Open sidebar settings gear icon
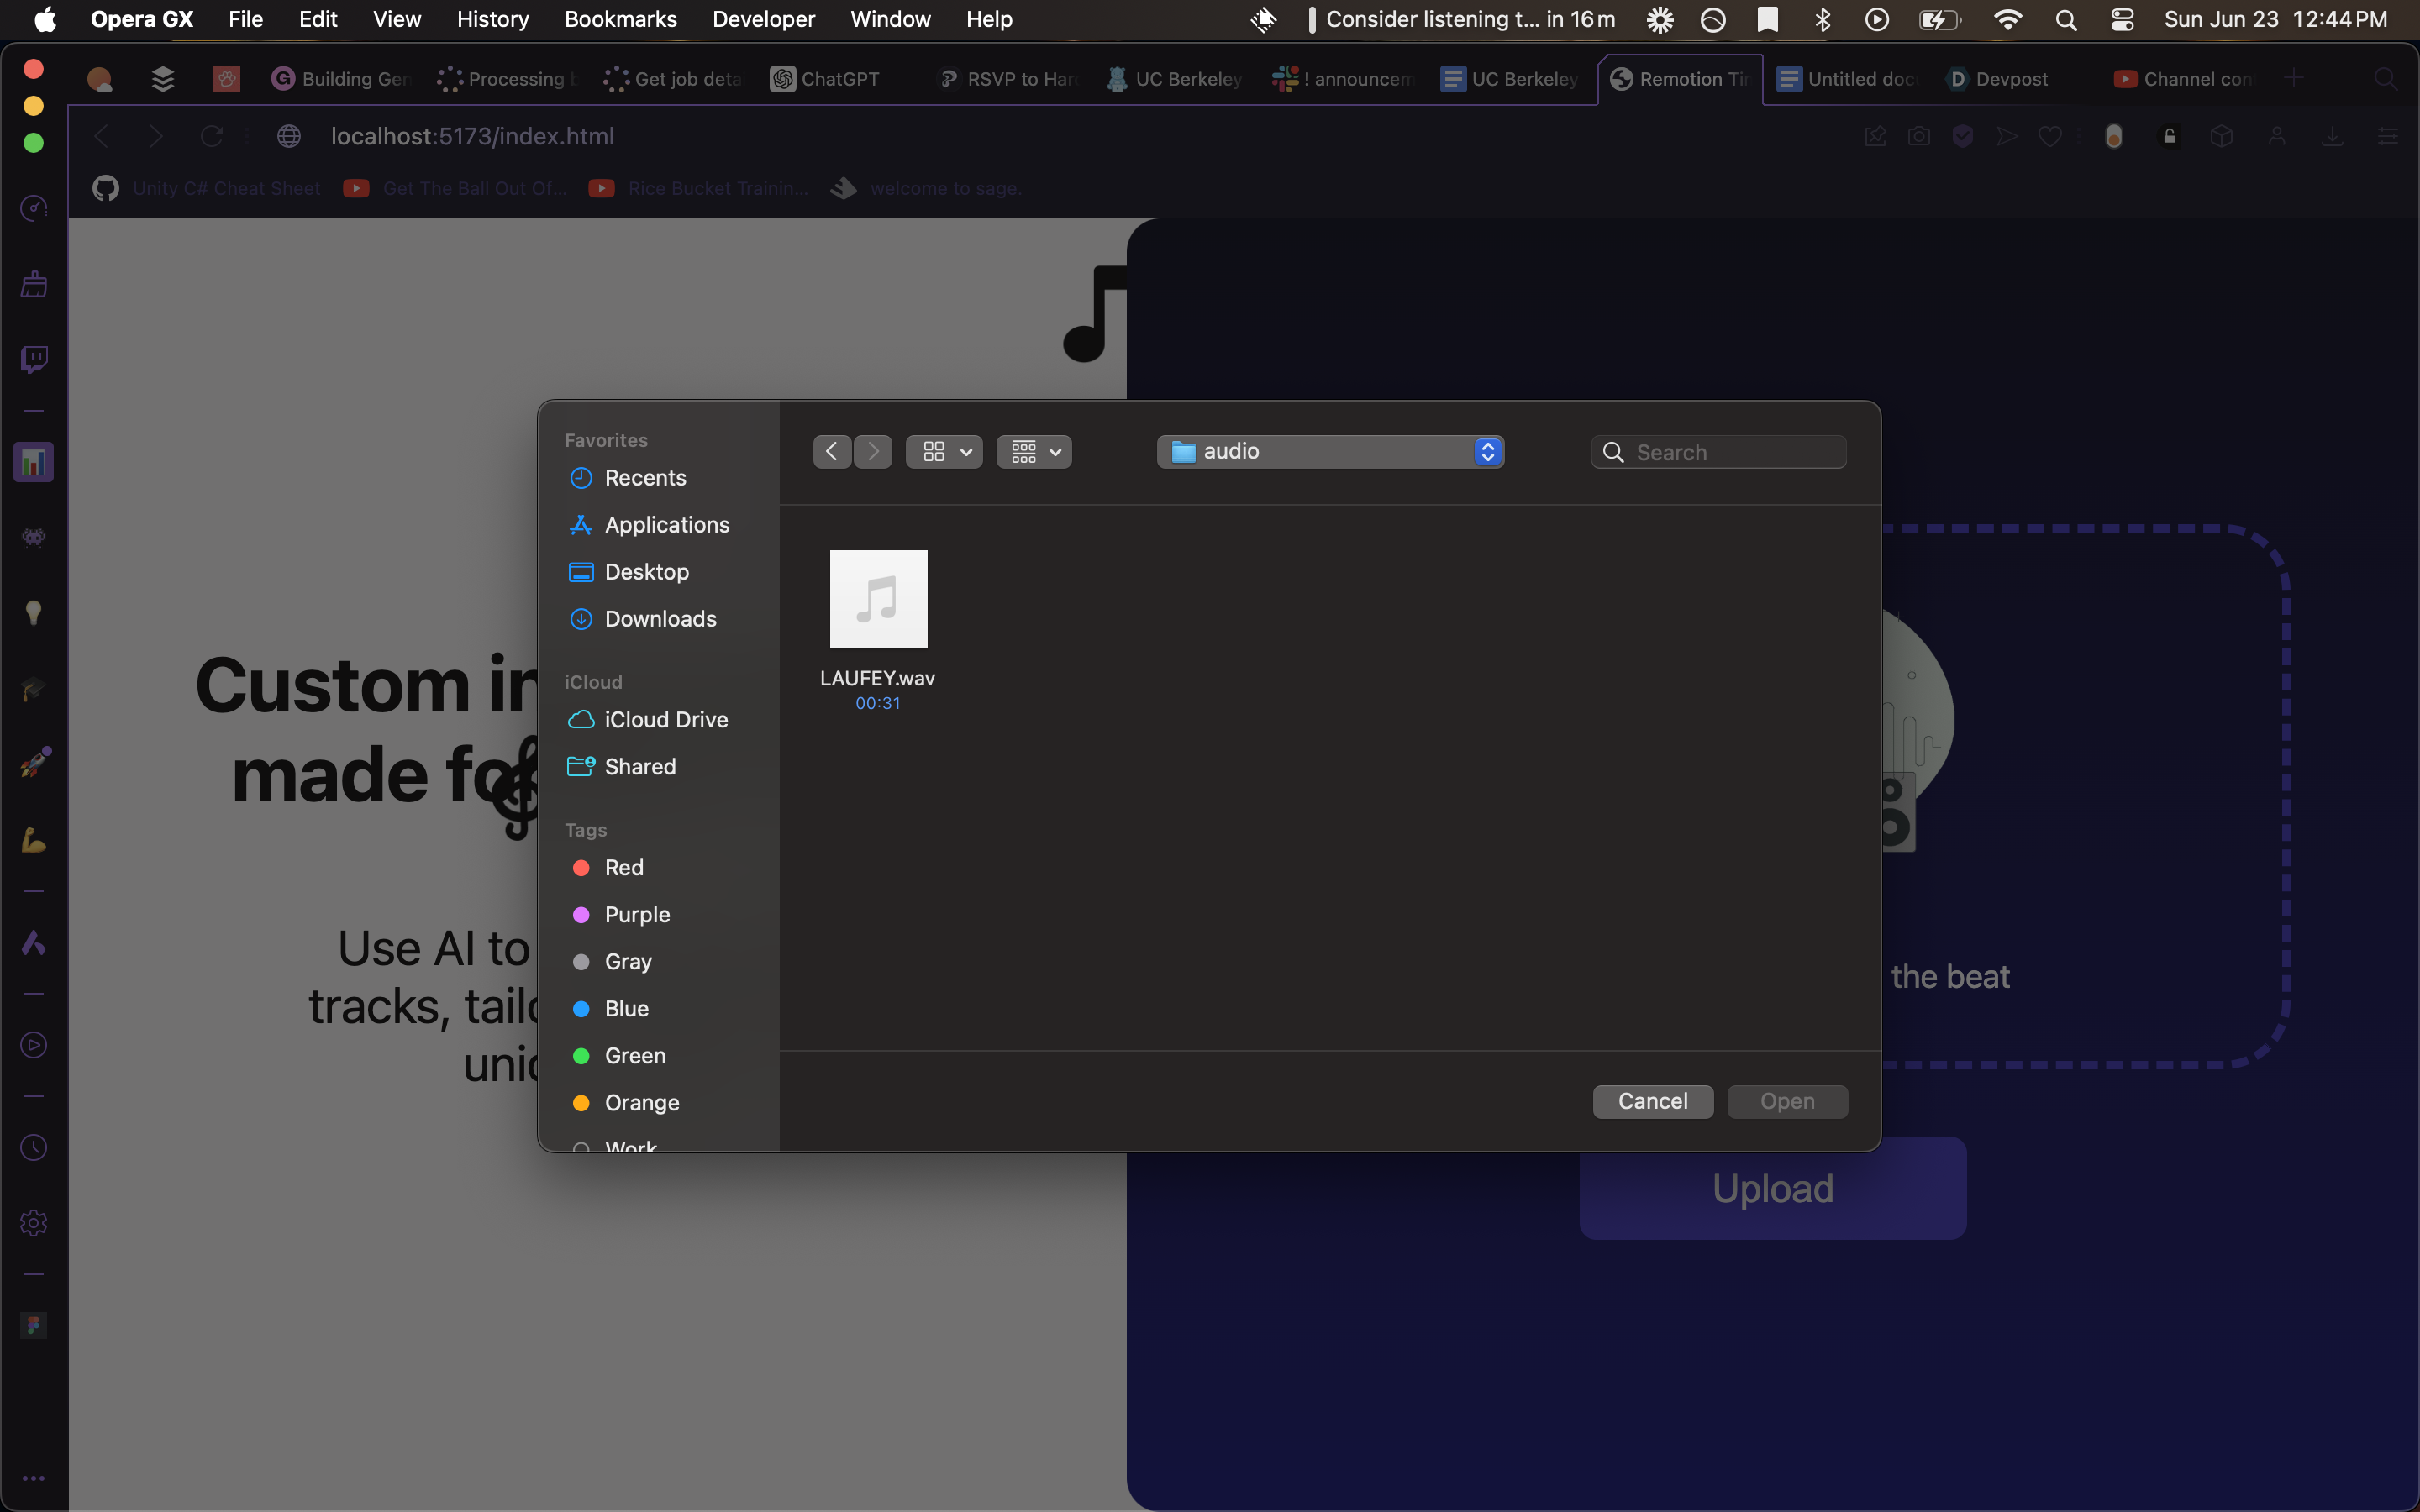2420x1512 pixels. coord(34,1222)
